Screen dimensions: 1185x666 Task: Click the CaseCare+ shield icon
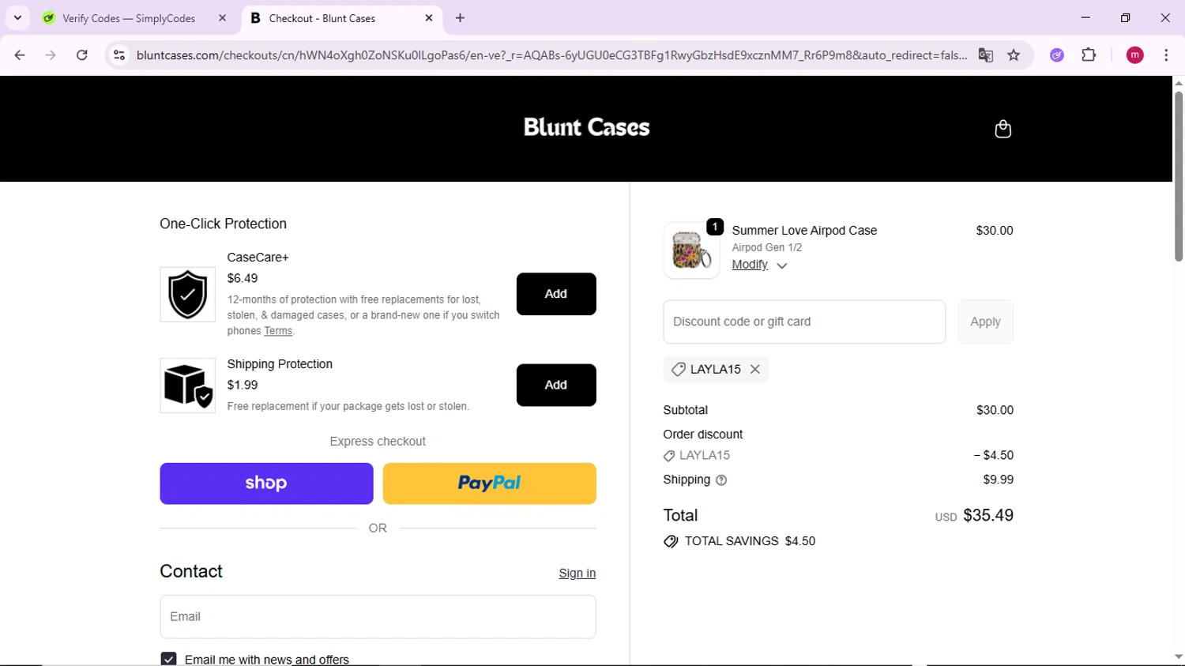(x=187, y=295)
